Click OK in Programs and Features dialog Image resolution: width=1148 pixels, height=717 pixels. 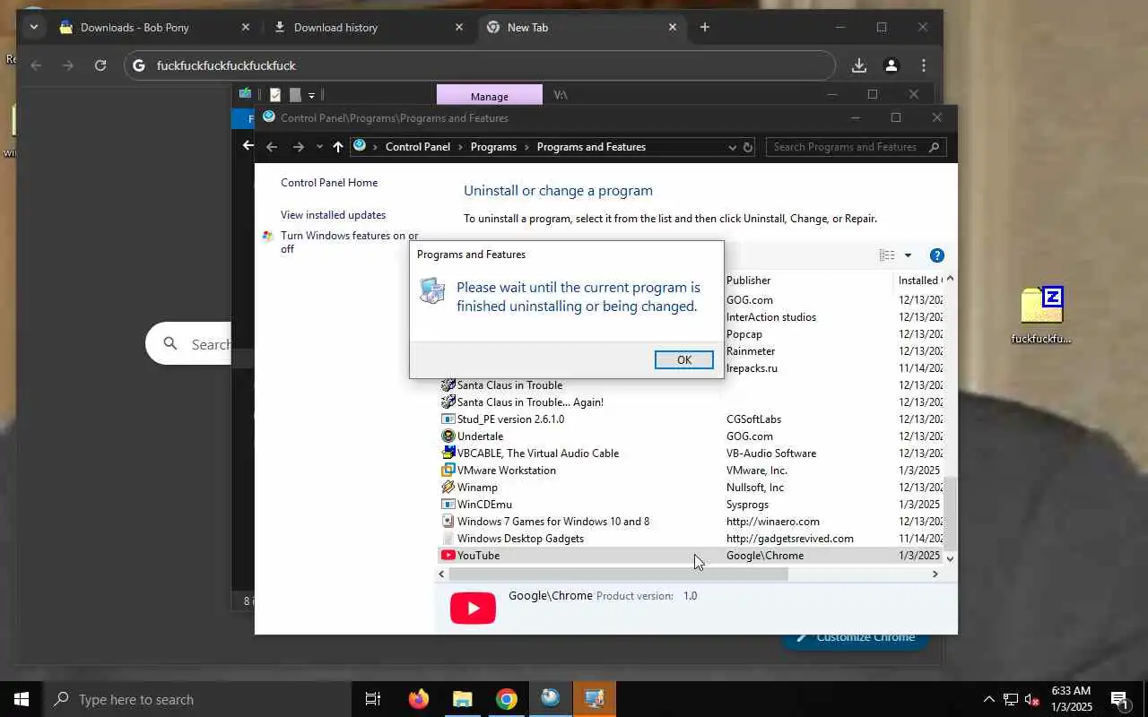point(683,359)
